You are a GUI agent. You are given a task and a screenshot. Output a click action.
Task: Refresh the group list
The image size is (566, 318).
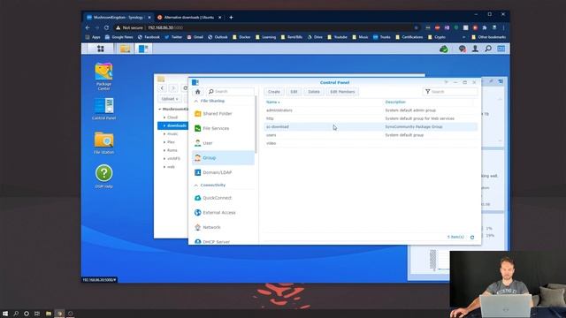pos(472,238)
